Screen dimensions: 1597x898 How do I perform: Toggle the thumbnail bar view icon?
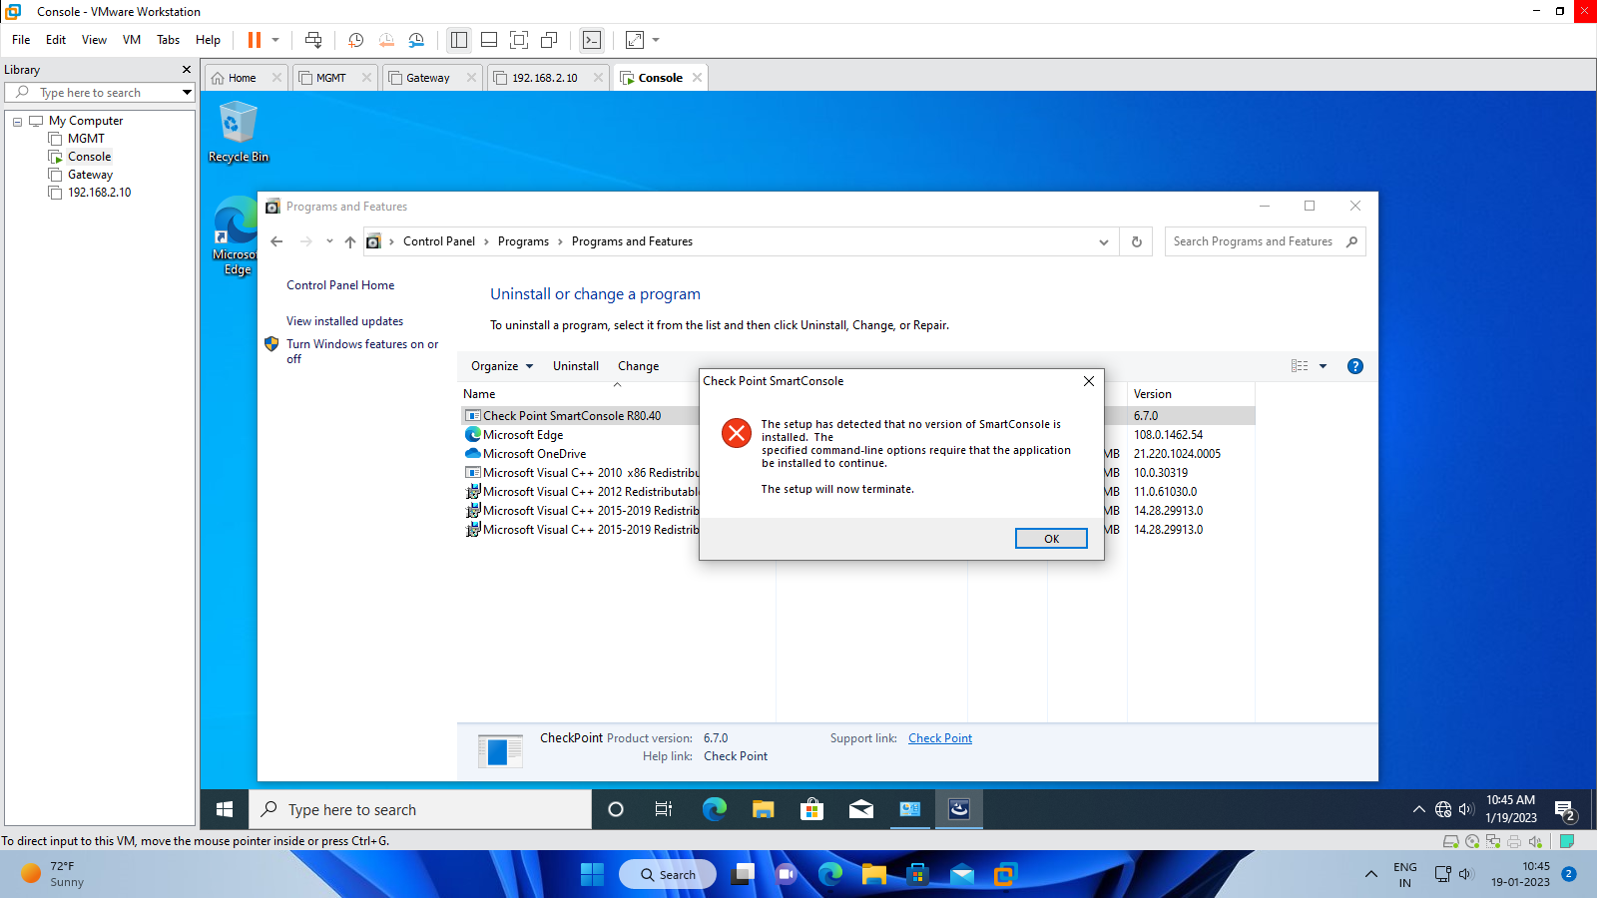pos(489,40)
